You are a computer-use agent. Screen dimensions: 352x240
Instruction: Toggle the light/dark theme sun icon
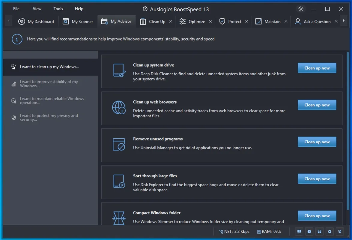pyautogui.click(x=301, y=9)
